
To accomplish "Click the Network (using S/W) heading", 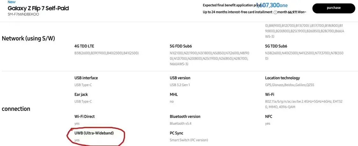I will coord(28,38).
